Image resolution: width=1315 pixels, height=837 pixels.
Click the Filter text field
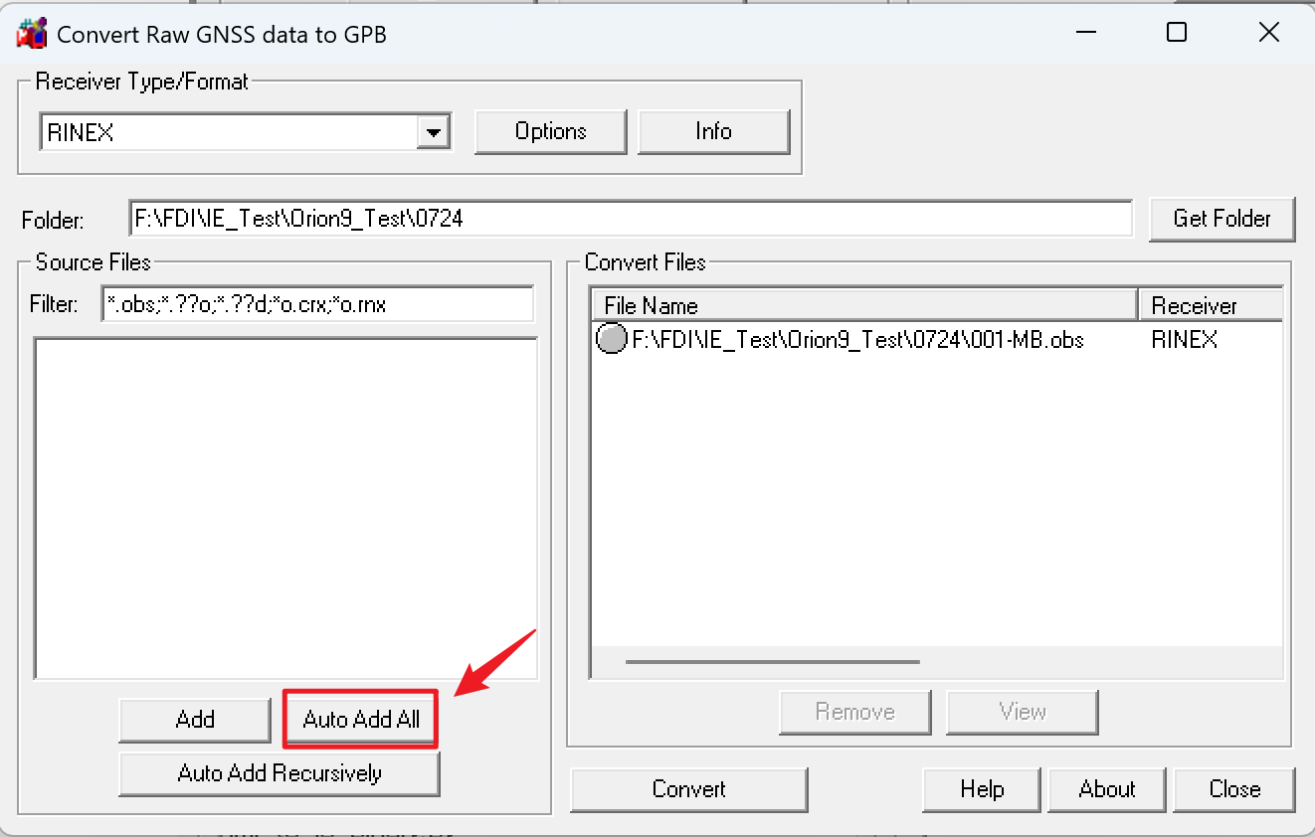(x=317, y=304)
